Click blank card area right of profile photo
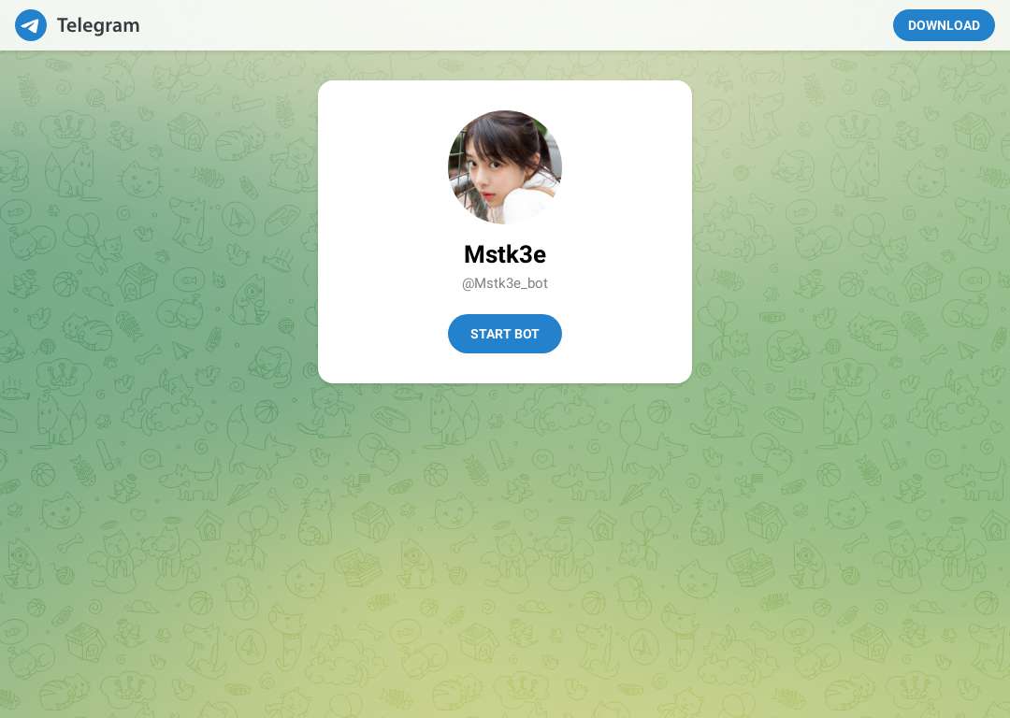 point(627,166)
